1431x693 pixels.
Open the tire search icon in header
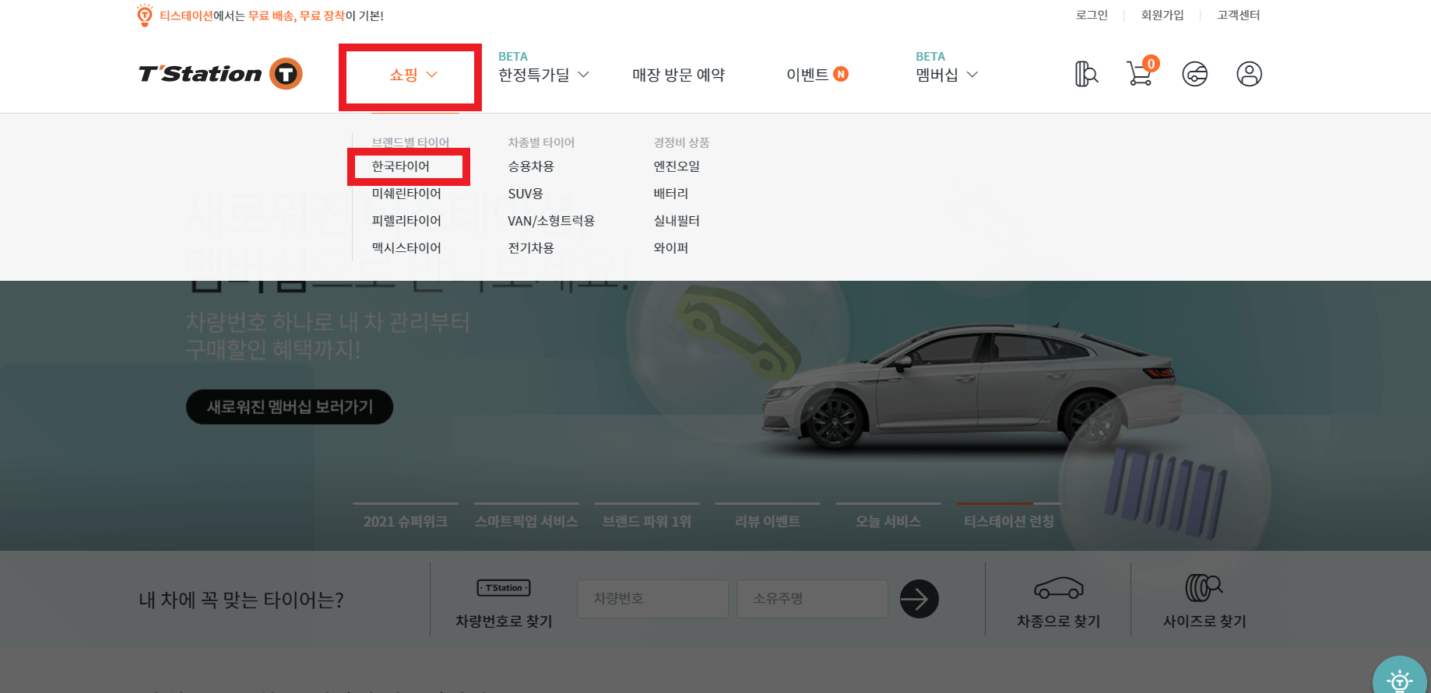coord(1086,74)
